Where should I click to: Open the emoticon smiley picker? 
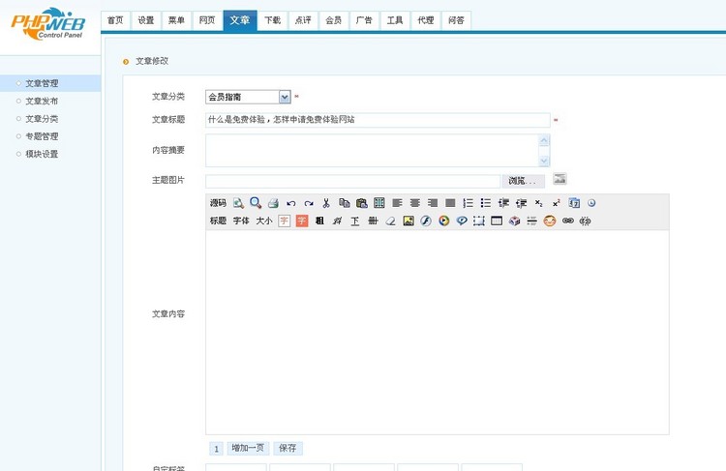pos(550,221)
